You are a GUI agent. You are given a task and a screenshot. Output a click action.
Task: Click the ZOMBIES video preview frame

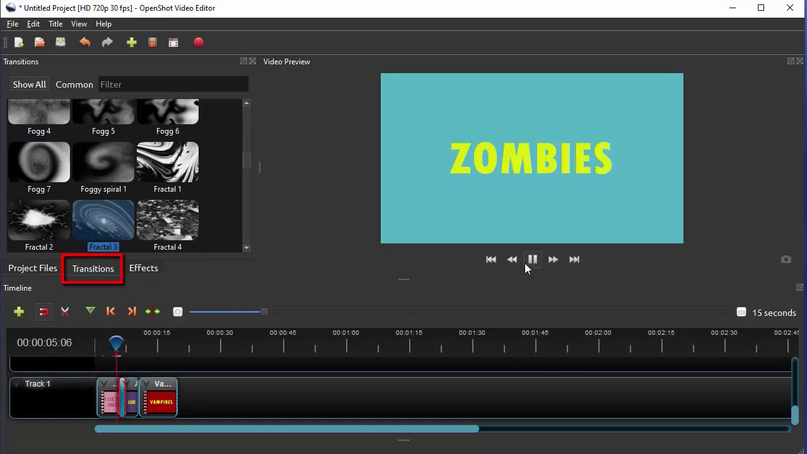pos(532,158)
